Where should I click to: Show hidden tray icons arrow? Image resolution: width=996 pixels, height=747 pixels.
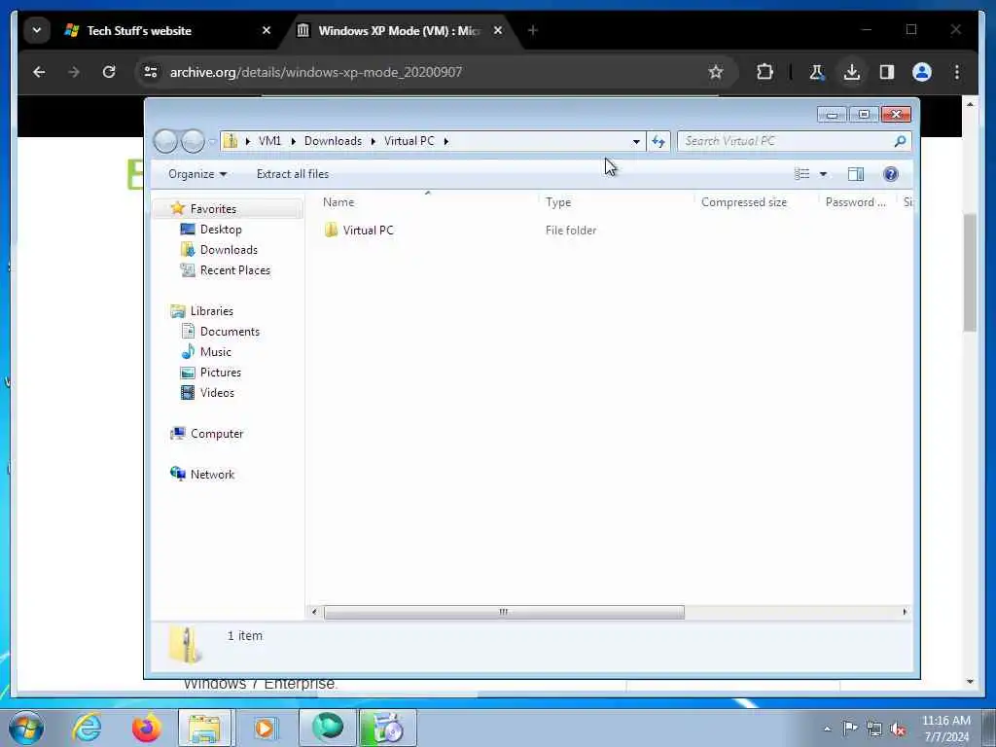coord(827,729)
